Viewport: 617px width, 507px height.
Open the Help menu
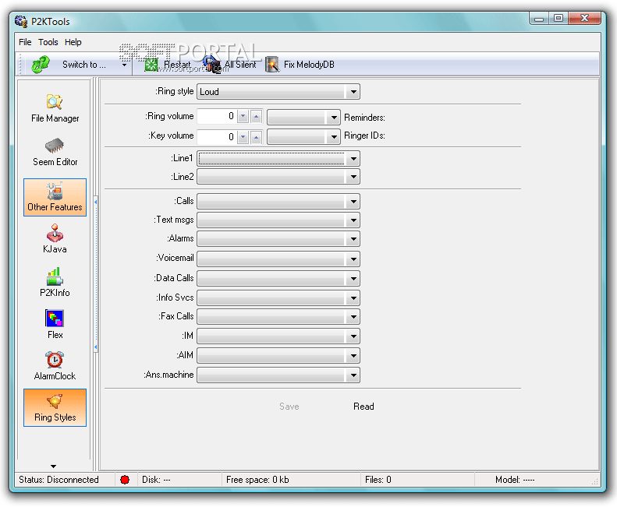(73, 42)
